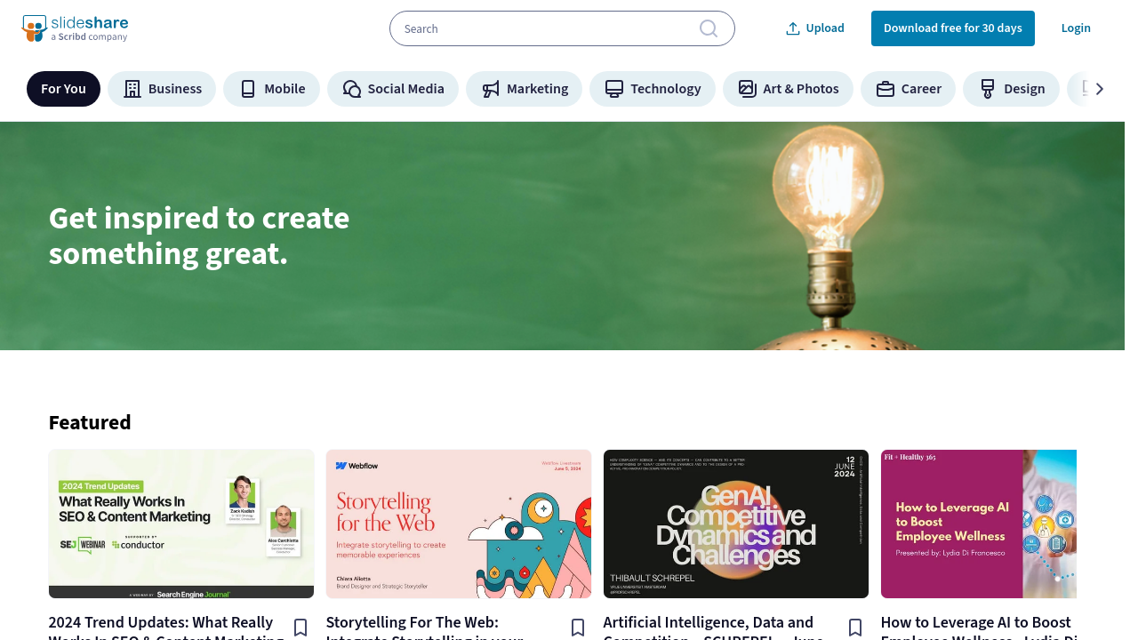Click Download free for 30 days
The image size is (1138, 640).
[x=953, y=28]
